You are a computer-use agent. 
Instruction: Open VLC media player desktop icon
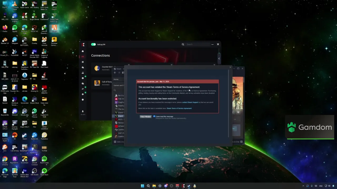(14, 5)
